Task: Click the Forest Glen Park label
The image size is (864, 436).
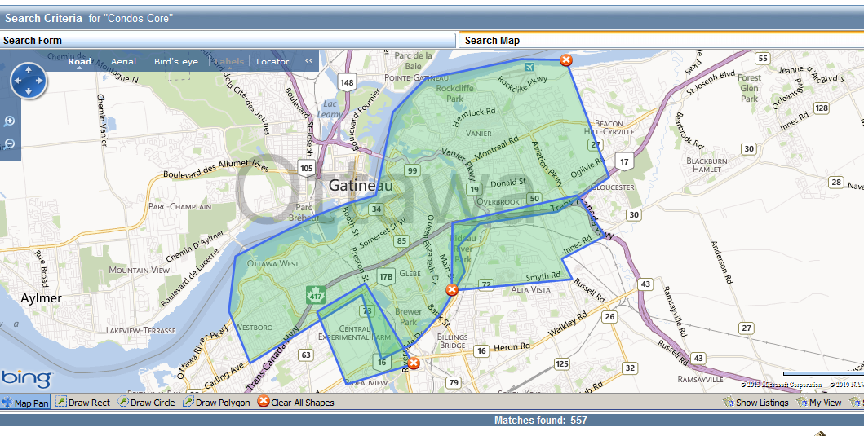Action: pos(750,88)
